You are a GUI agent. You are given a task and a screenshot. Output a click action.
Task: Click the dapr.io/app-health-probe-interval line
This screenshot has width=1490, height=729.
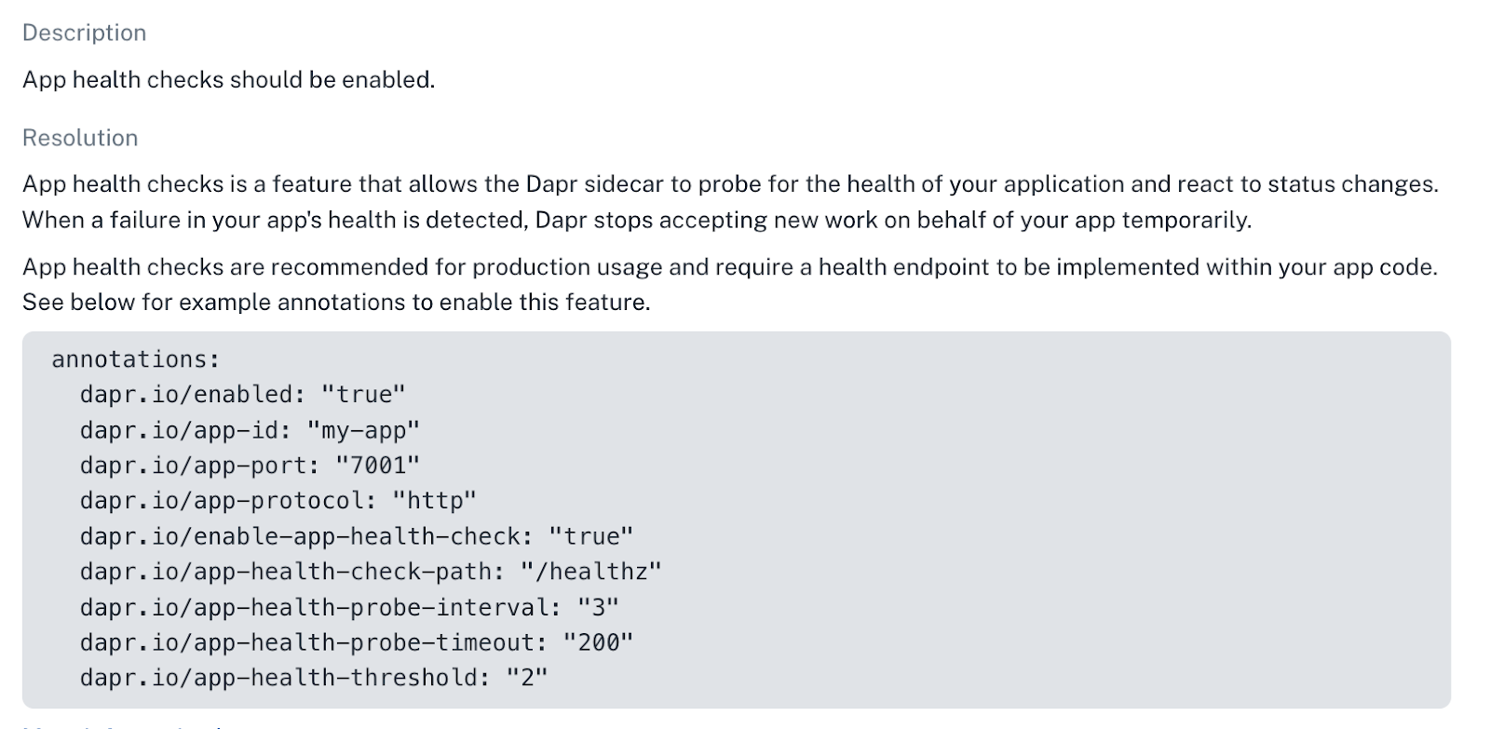pyautogui.click(x=349, y=607)
